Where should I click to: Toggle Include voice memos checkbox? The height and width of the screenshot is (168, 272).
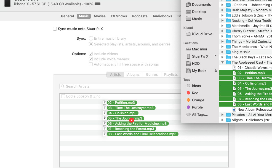point(91,59)
